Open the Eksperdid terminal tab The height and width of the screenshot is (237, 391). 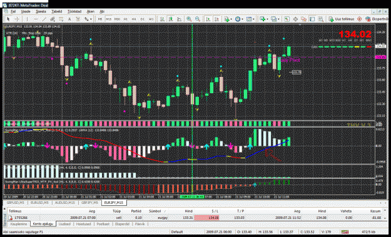click(122, 224)
